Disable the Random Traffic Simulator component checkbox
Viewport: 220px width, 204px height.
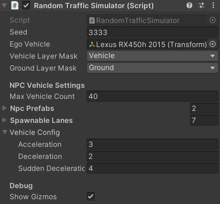pos(26,6)
